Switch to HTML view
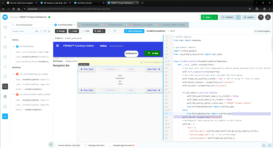This screenshot has width=273, height=148. pyautogui.click(x=86, y=31)
